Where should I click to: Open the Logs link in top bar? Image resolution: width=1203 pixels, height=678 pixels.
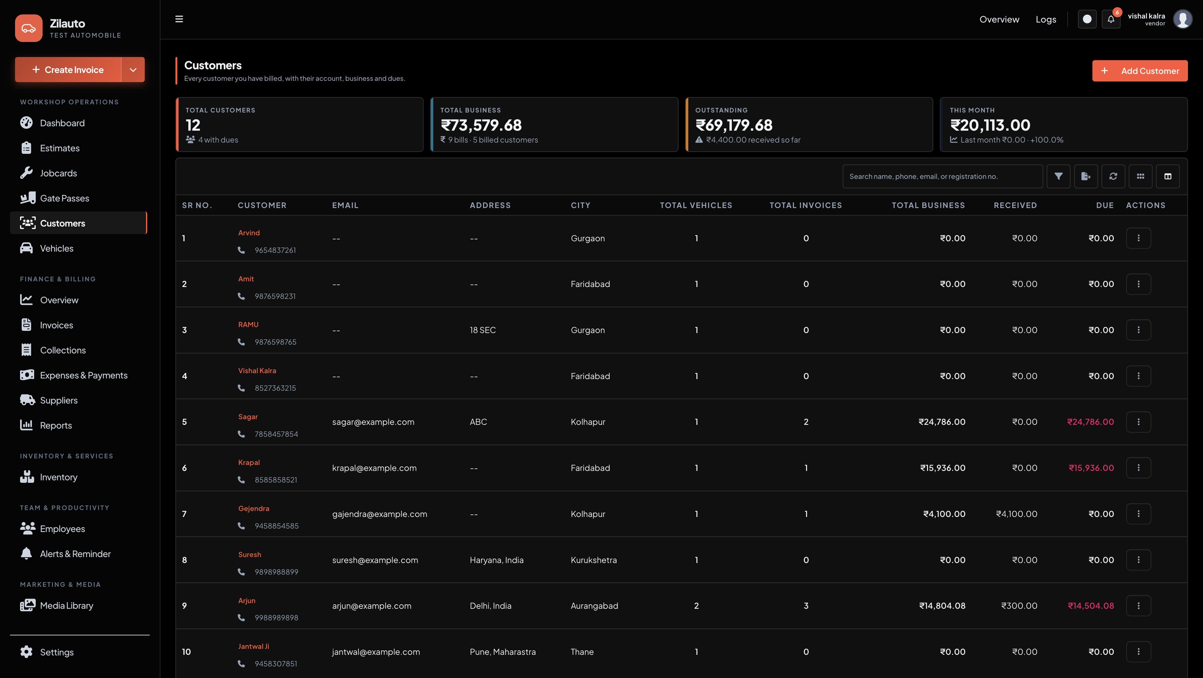coord(1046,19)
